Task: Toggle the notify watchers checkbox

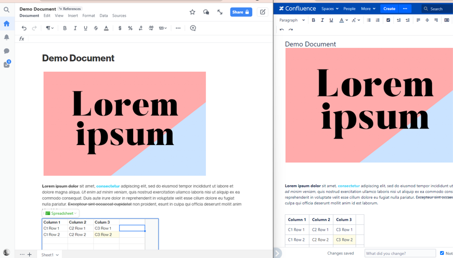Action: 442,253
